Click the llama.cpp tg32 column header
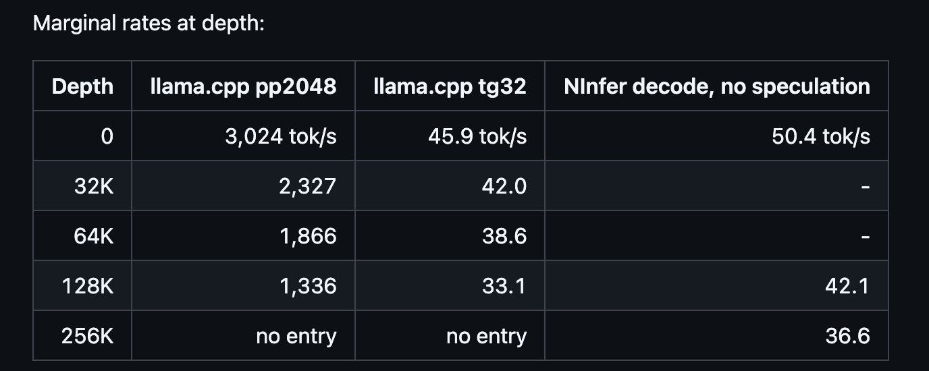 450,86
